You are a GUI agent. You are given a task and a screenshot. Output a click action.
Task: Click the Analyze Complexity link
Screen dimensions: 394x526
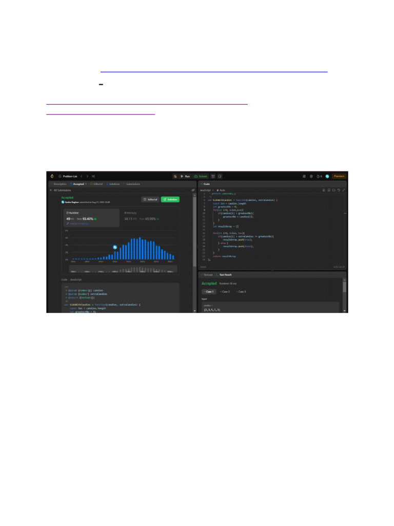(77, 224)
